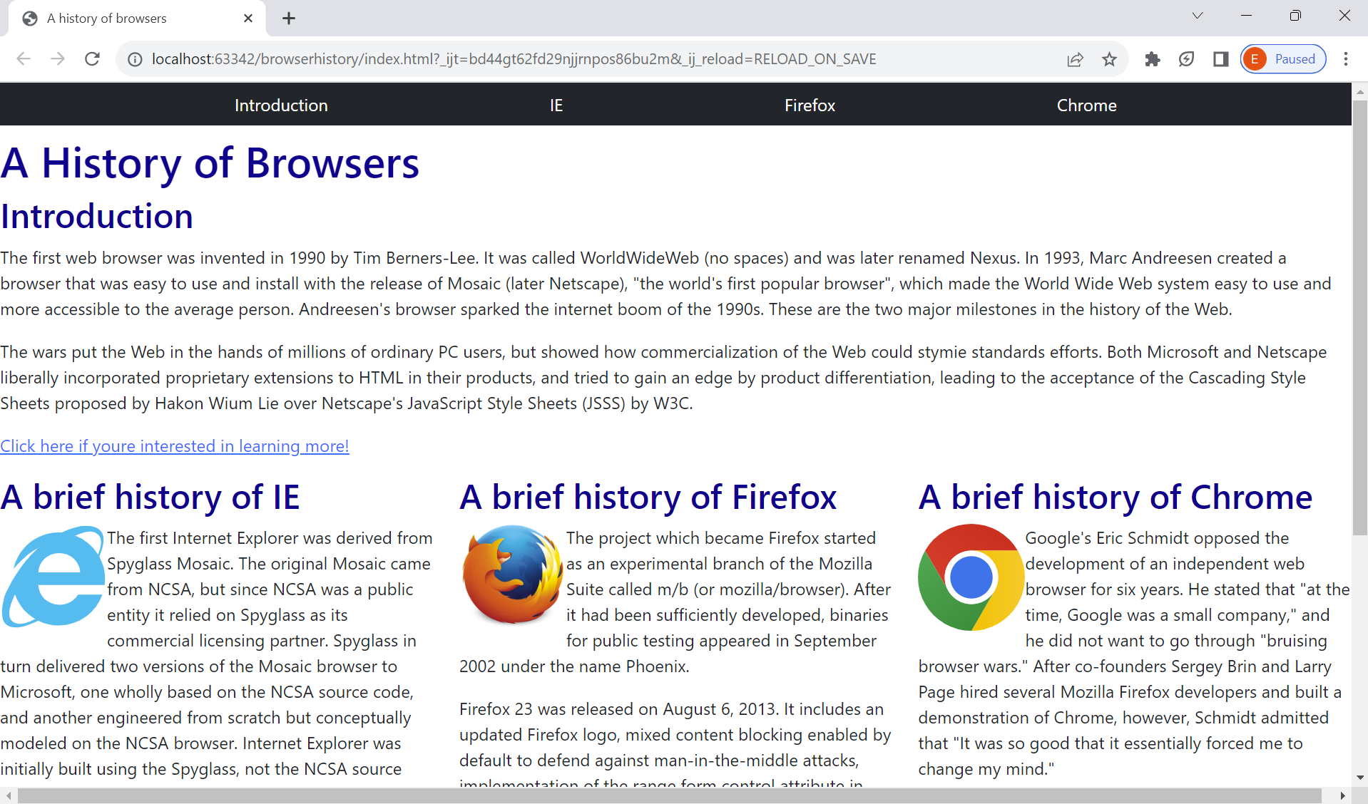The width and height of the screenshot is (1368, 804).
Task: Click the text 'Firefox 23 was released on August 6, 2013'
Action: 618,709
